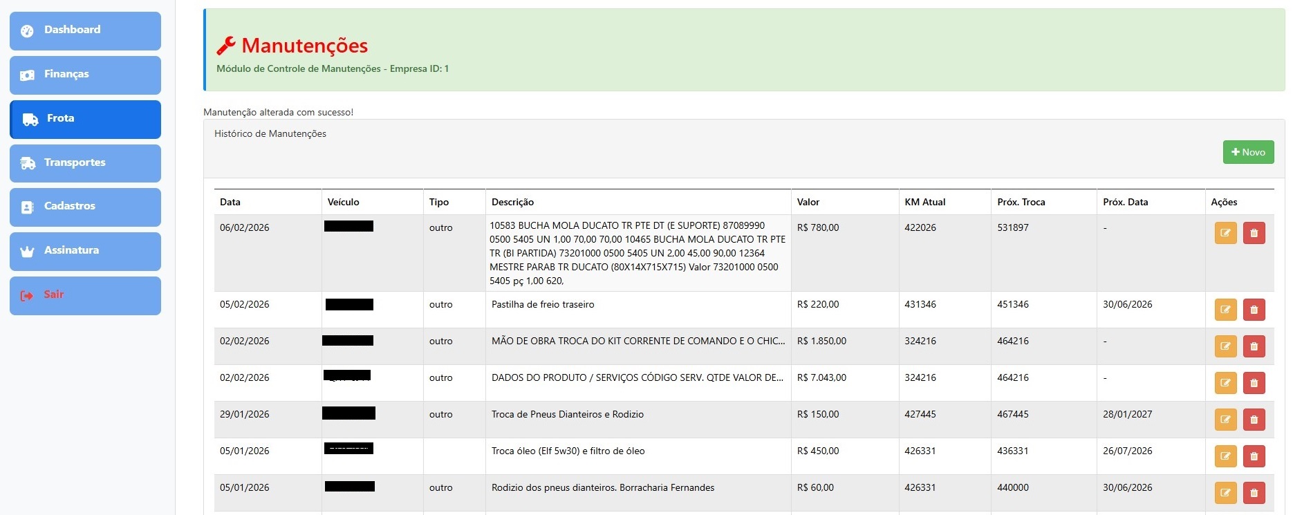Delete the R$ 7.043,00 maintenance row
The width and height of the screenshot is (1293, 515).
[x=1254, y=383]
